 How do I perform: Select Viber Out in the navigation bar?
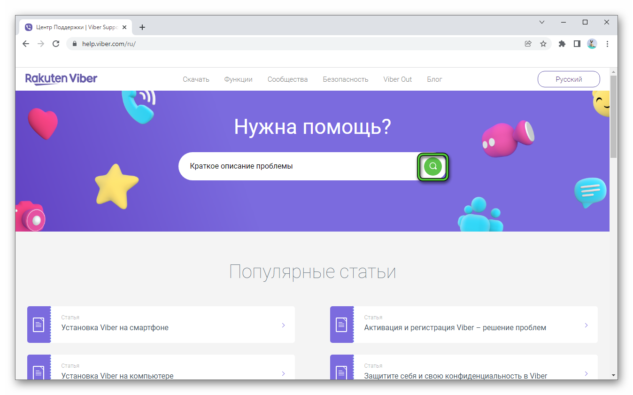[397, 79]
